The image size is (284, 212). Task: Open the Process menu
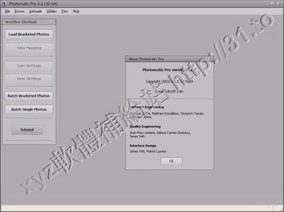19,11
